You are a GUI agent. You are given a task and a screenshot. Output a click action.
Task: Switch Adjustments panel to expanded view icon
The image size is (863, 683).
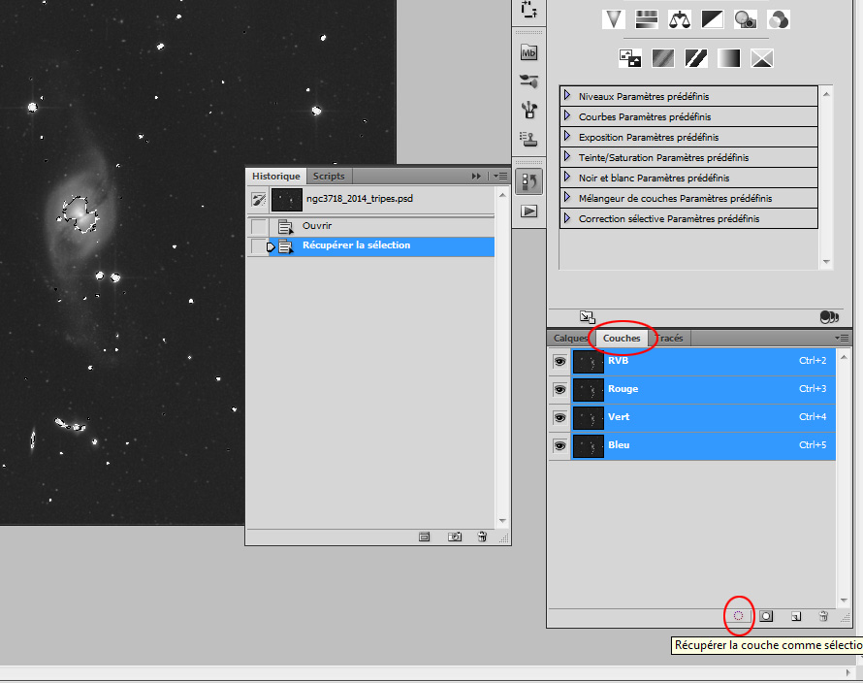click(588, 316)
